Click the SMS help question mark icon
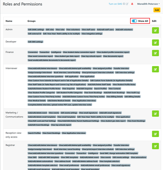Screen dimensions: 163x170 pos(124,4)
